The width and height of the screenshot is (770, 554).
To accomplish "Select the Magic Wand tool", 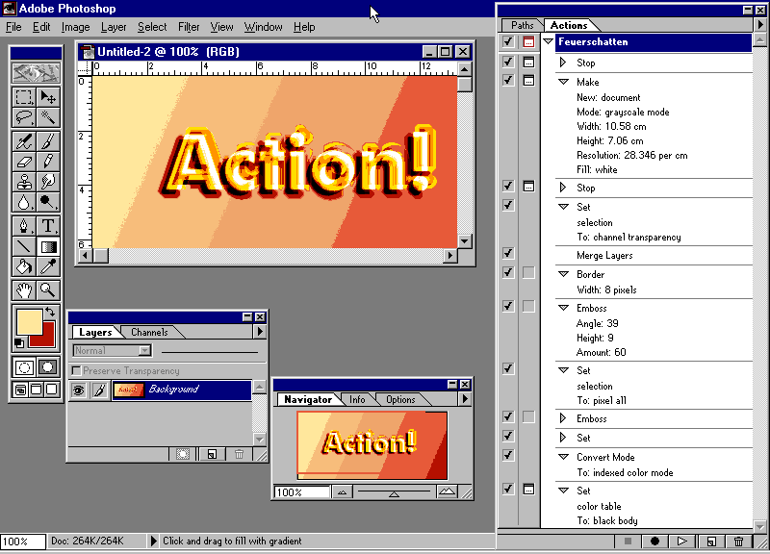I will (x=48, y=117).
